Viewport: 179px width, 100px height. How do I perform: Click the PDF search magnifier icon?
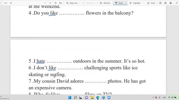[x=11, y=3]
